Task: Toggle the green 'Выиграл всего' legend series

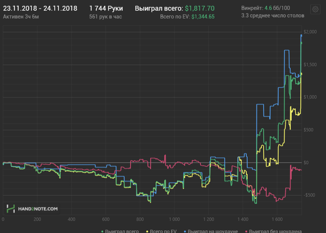Action: pos(120,231)
